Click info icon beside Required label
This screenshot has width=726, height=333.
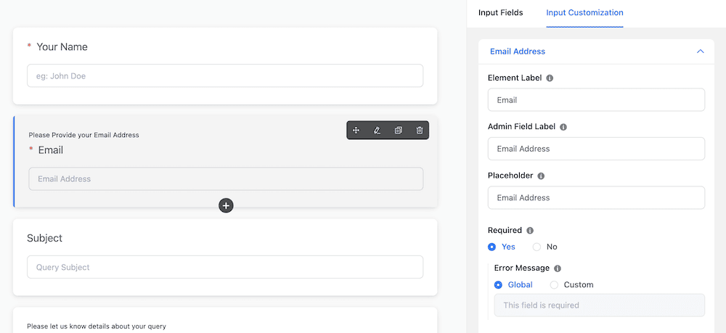(530, 230)
